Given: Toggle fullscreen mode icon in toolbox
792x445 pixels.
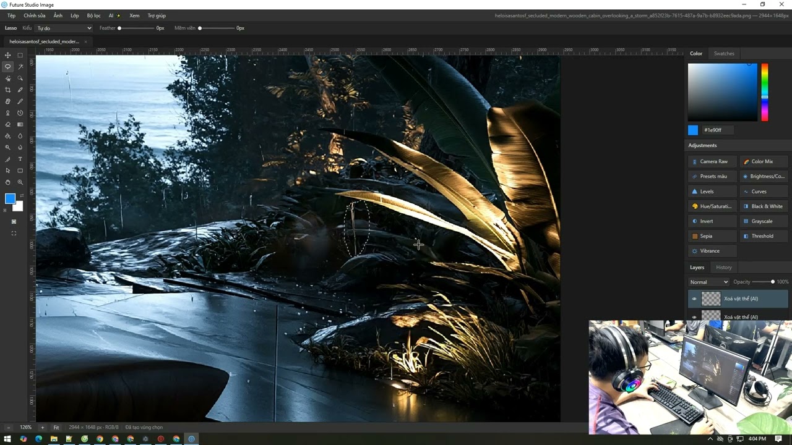Looking at the screenshot, I should click(x=14, y=233).
